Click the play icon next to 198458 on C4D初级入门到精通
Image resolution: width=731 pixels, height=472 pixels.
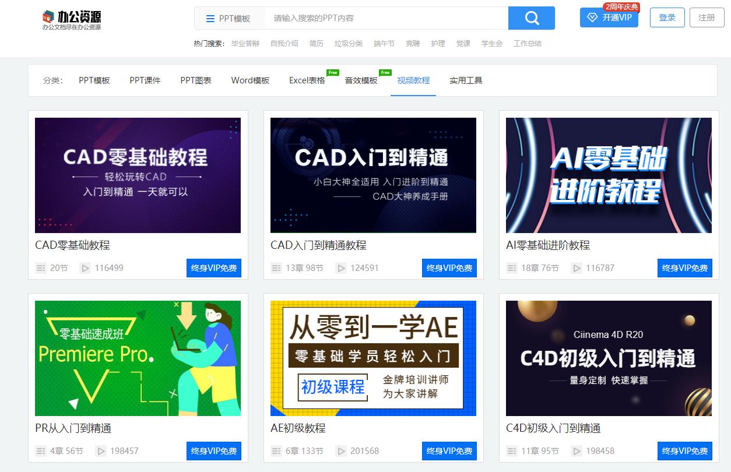click(577, 450)
